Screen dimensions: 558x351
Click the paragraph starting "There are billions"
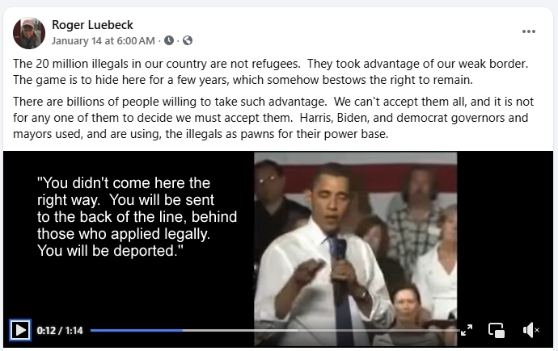point(273,118)
